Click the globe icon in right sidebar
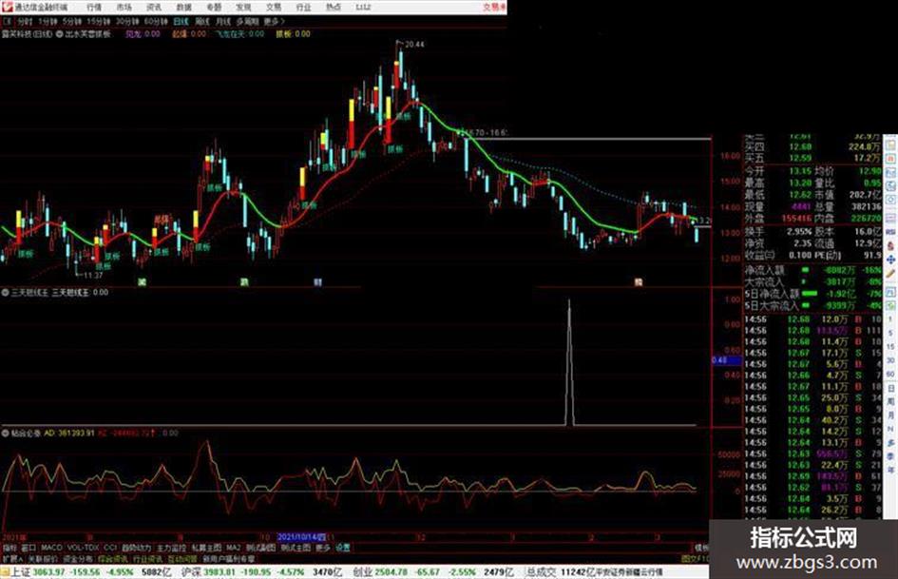The height and width of the screenshot is (579, 898). coord(890,186)
